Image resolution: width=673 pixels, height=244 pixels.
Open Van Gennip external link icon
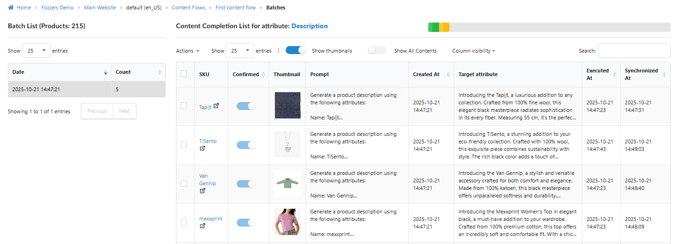(202, 190)
